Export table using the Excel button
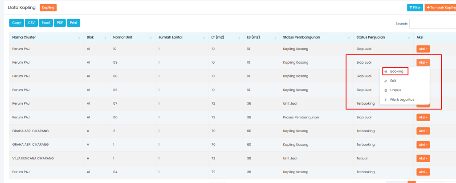The image size is (456, 183). tap(45, 23)
